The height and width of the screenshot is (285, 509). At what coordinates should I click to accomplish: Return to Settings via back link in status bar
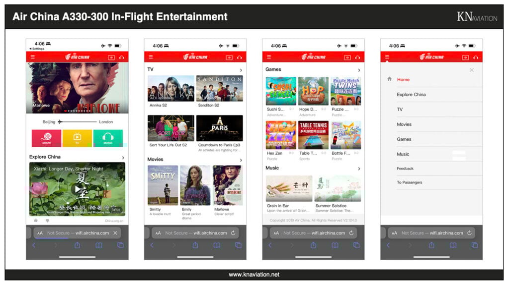(37, 49)
